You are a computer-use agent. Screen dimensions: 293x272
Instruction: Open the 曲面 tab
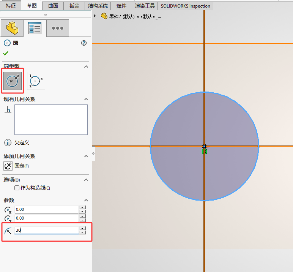(53, 6)
